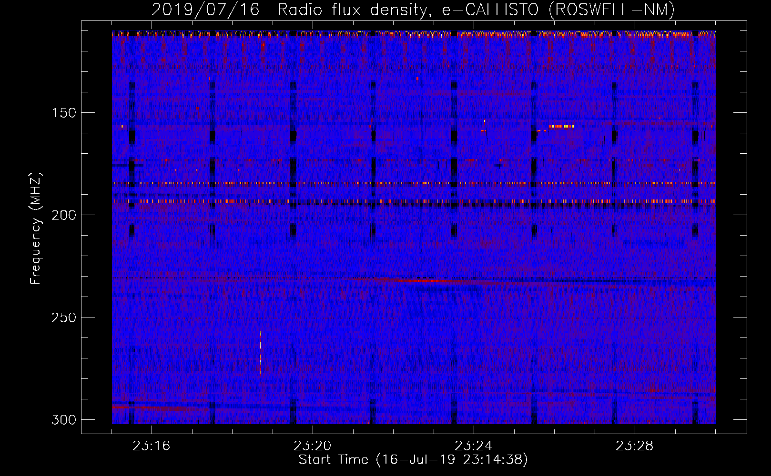Click the 23:16 time tick label

152,446
